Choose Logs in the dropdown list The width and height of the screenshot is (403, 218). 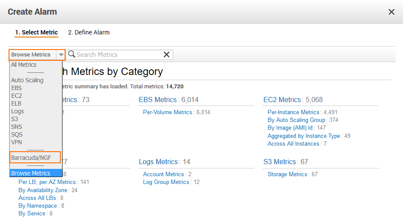coord(18,112)
